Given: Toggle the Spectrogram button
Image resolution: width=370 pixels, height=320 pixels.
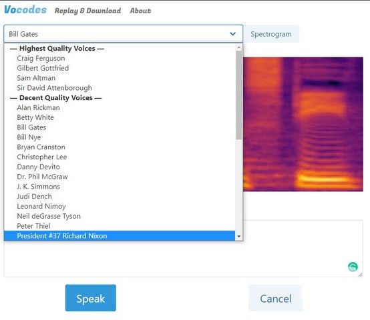Looking at the screenshot, I should (271, 34).
